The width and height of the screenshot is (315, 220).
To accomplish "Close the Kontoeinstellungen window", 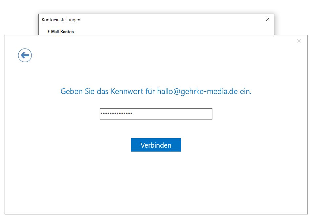I will 267,19.
